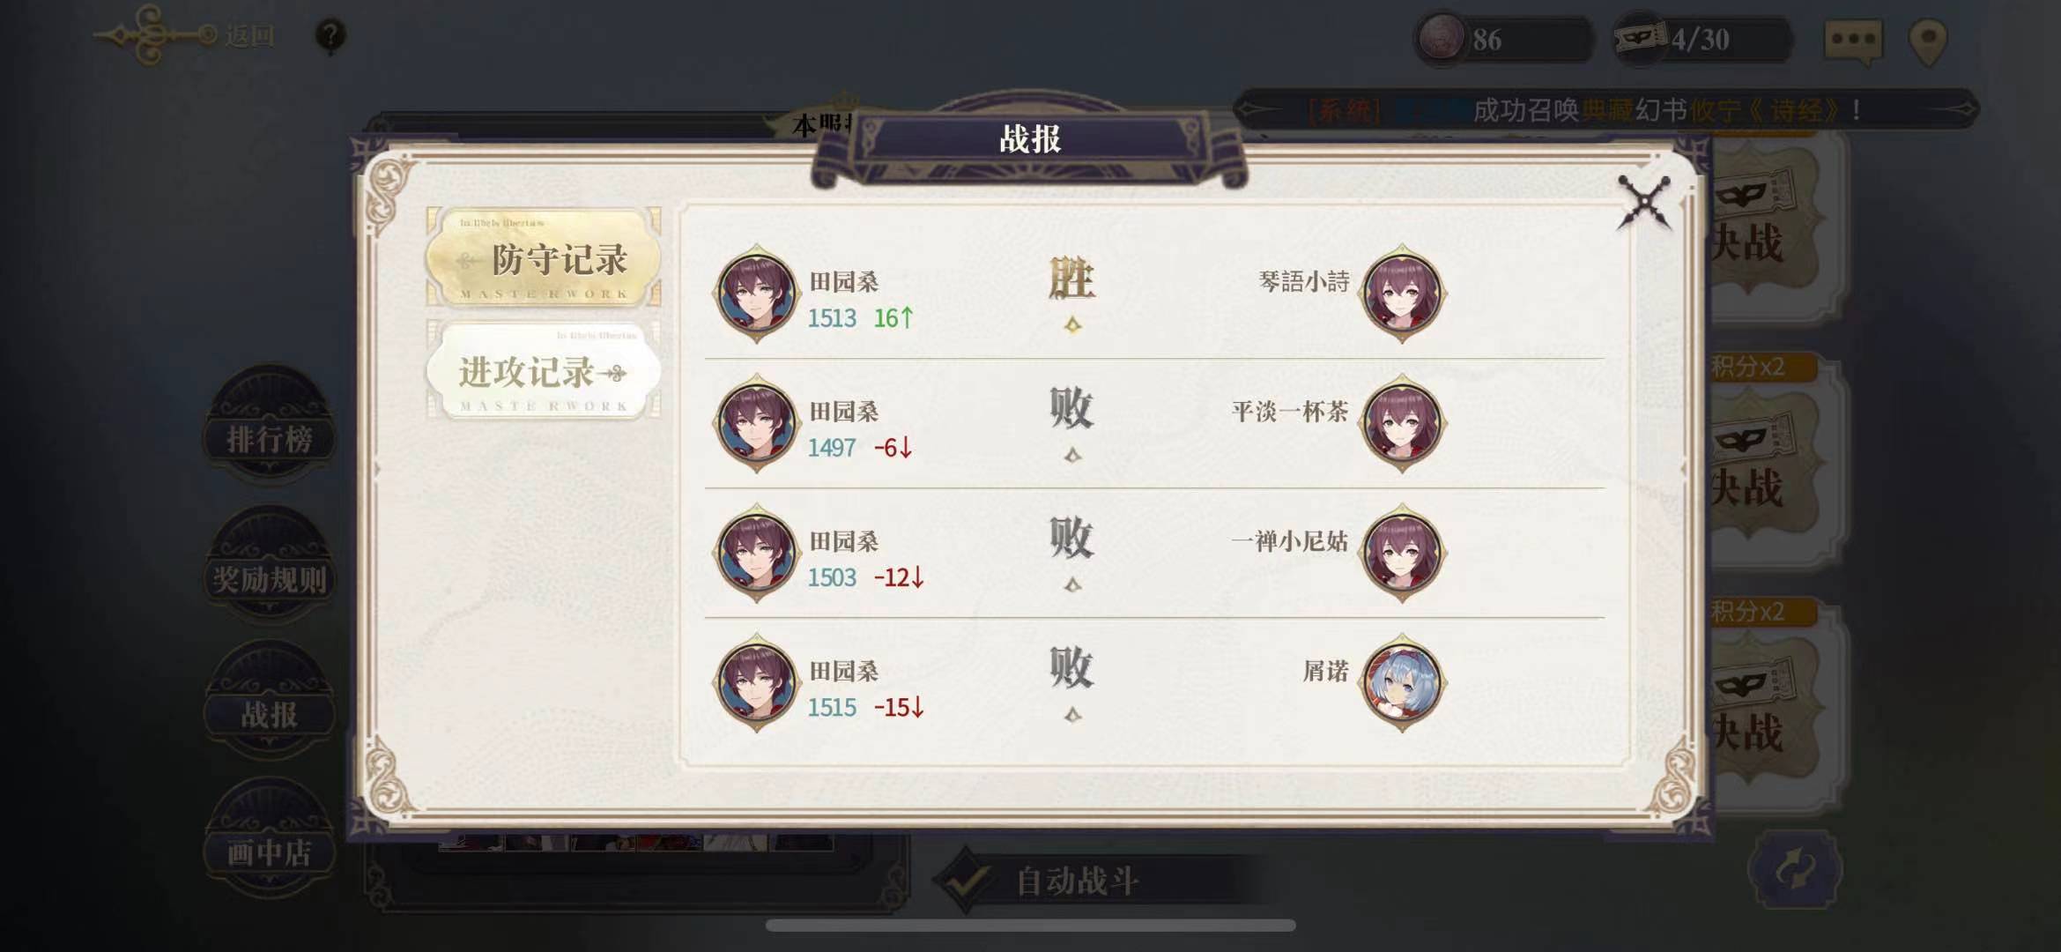Expand details of the 屑诺 defeat

1072,714
